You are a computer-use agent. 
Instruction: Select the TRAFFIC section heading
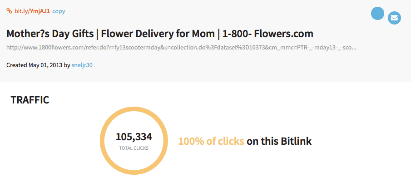point(30,100)
